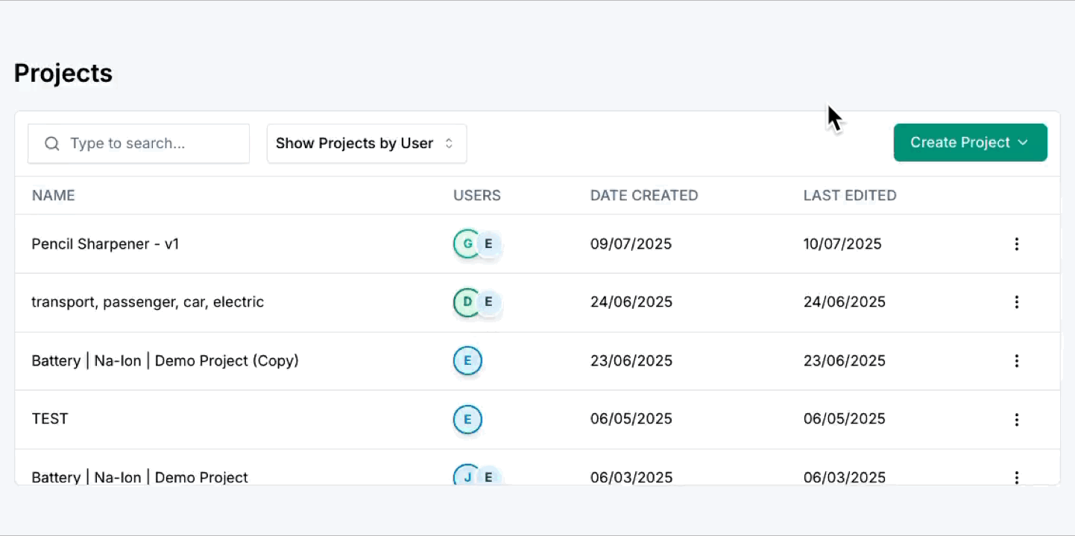Click the E avatar in Battery Copy row
The height and width of the screenshot is (536, 1075).
[467, 361]
